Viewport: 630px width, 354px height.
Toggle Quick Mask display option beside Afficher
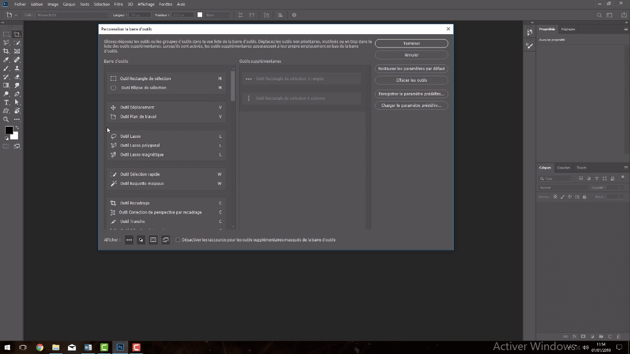click(153, 240)
